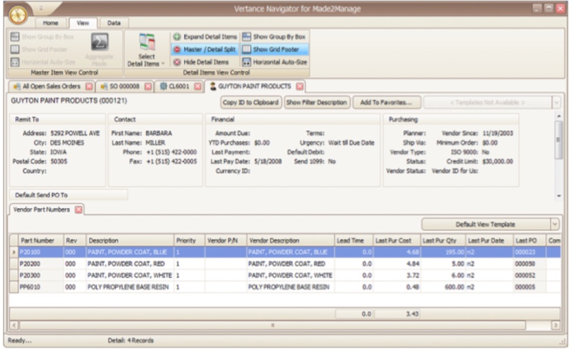Close the CL6001 tab

(x=197, y=87)
